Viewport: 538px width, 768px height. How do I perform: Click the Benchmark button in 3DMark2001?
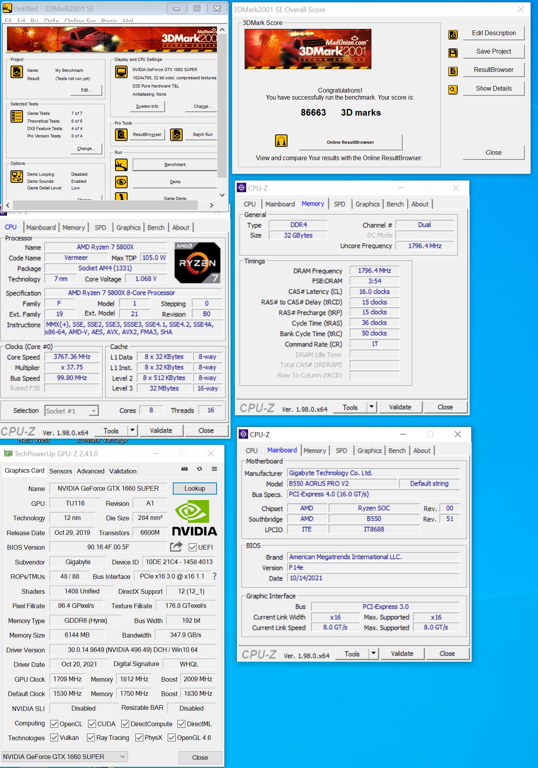pyautogui.click(x=175, y=164)
